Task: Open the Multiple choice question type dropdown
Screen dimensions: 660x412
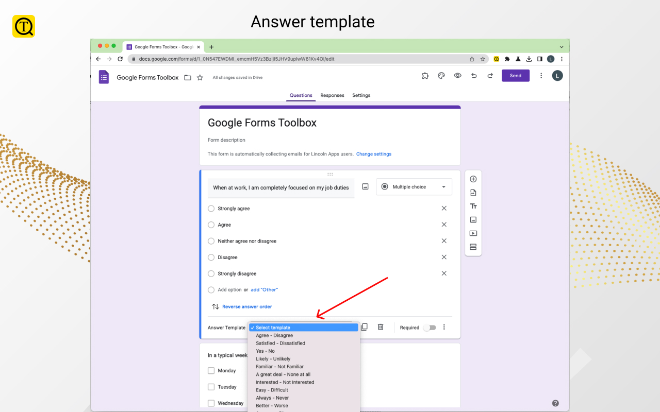Action: point(414,187)
